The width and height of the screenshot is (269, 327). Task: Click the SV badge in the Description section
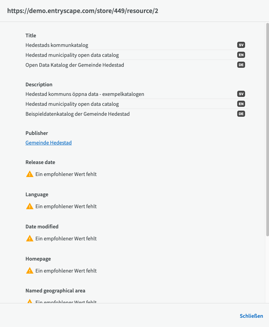pos(241,94)
